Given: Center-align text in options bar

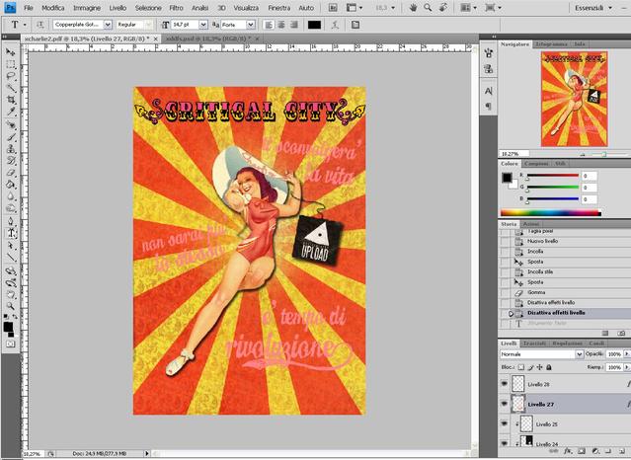Looking at the screenshot, I should coord(281,25).
